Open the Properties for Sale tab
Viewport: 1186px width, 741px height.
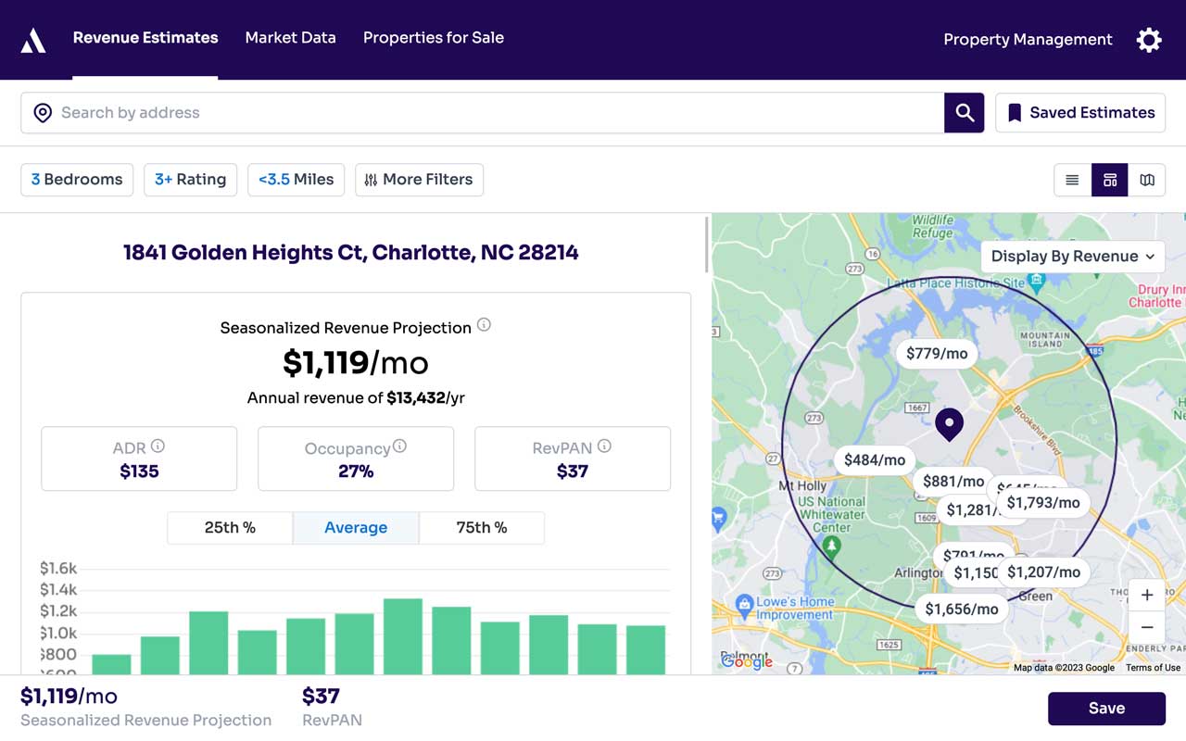pos(433,38)
